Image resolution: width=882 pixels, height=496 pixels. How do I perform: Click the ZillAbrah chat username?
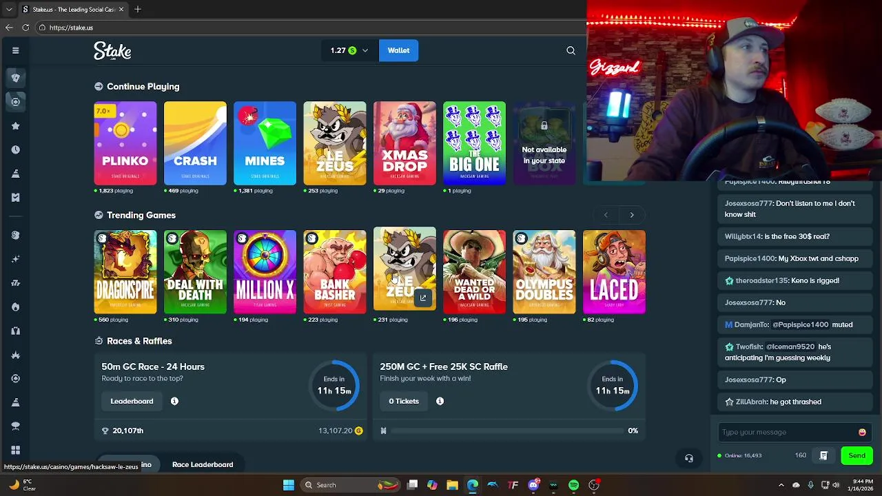click(x=751, y=402)
